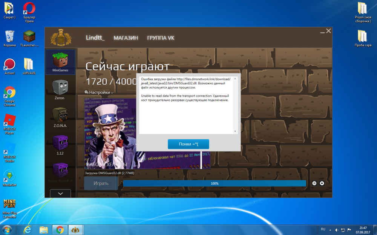Click the launcher crest logo

click(x=60, y=38)
